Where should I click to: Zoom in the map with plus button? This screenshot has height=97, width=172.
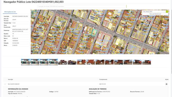coord(33,12)
